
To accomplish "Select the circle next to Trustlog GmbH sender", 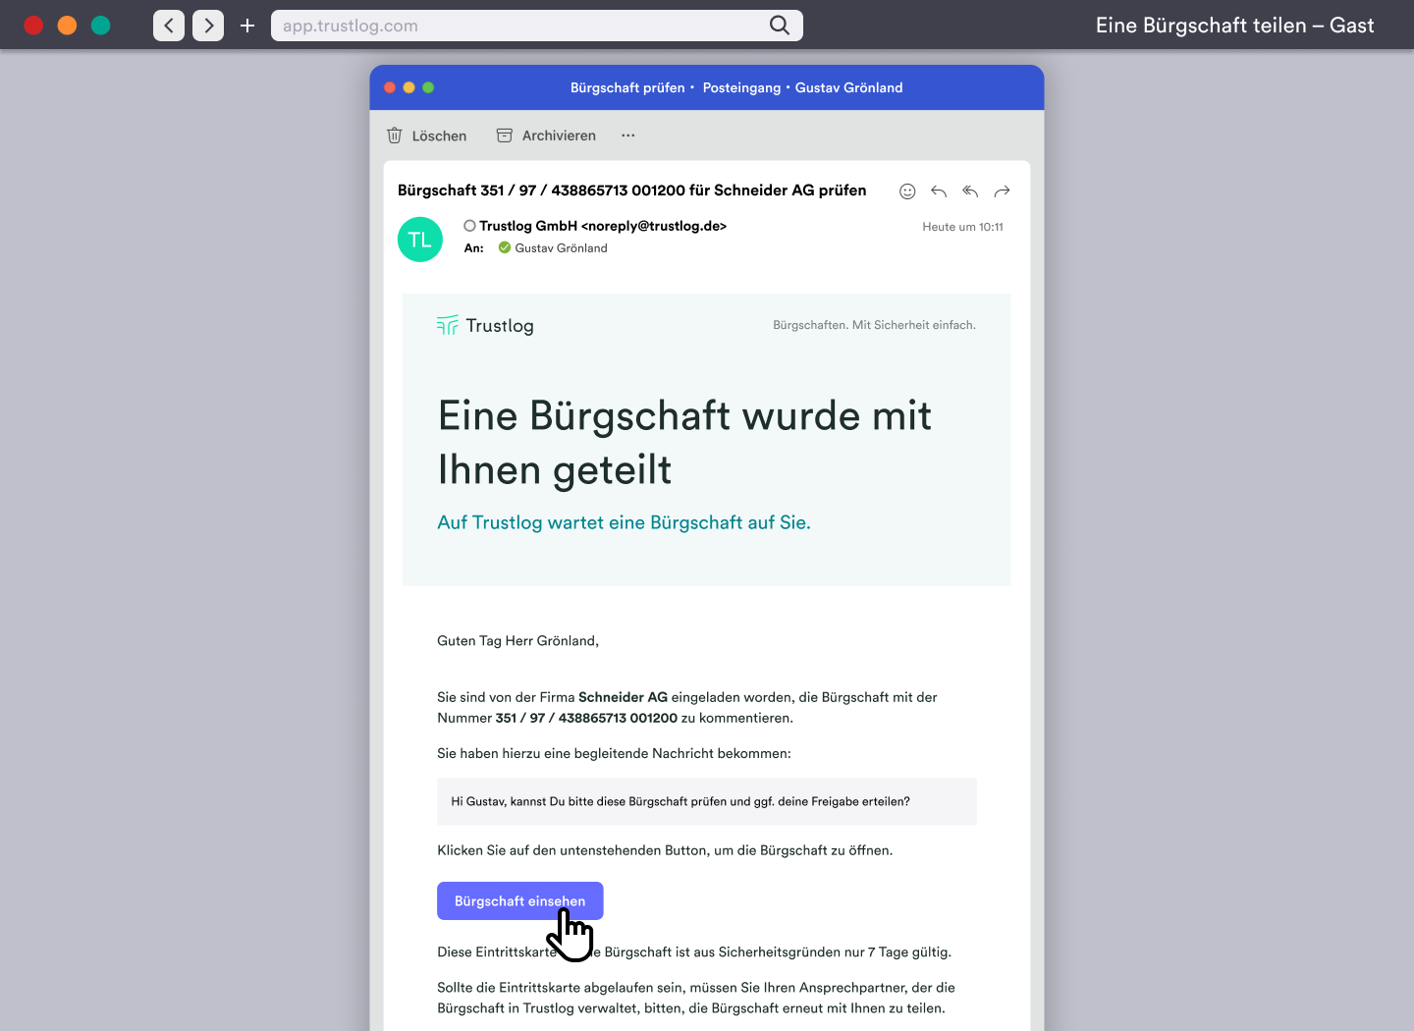I will point(468,225).
